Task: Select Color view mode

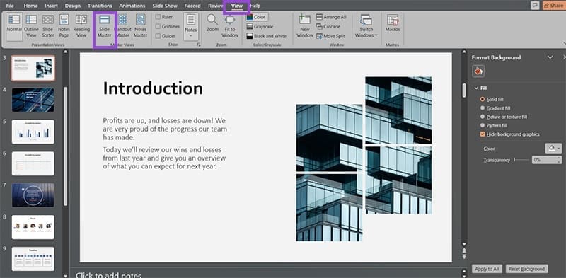Action: pos(256,17)
